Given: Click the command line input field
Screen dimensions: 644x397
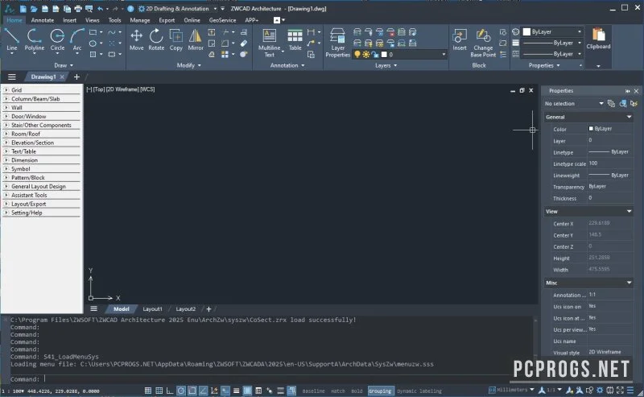Looking at the screenshot, I should [x=287, y=379].
